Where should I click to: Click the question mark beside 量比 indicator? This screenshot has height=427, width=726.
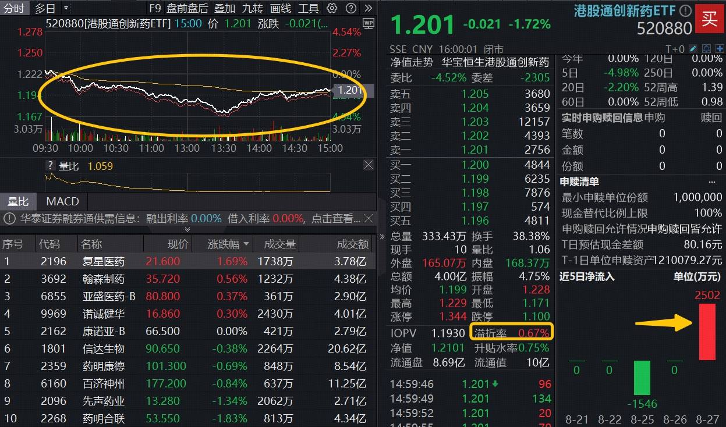point(51,166)
